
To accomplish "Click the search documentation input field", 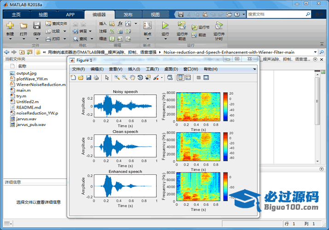I will pos(276,14).
